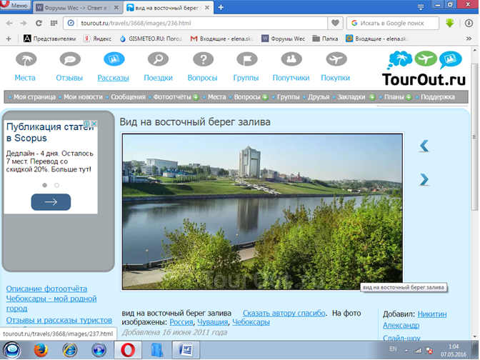Open the Windows Start button
Screen dimensions: 480x360
click(x=11, y=350)
